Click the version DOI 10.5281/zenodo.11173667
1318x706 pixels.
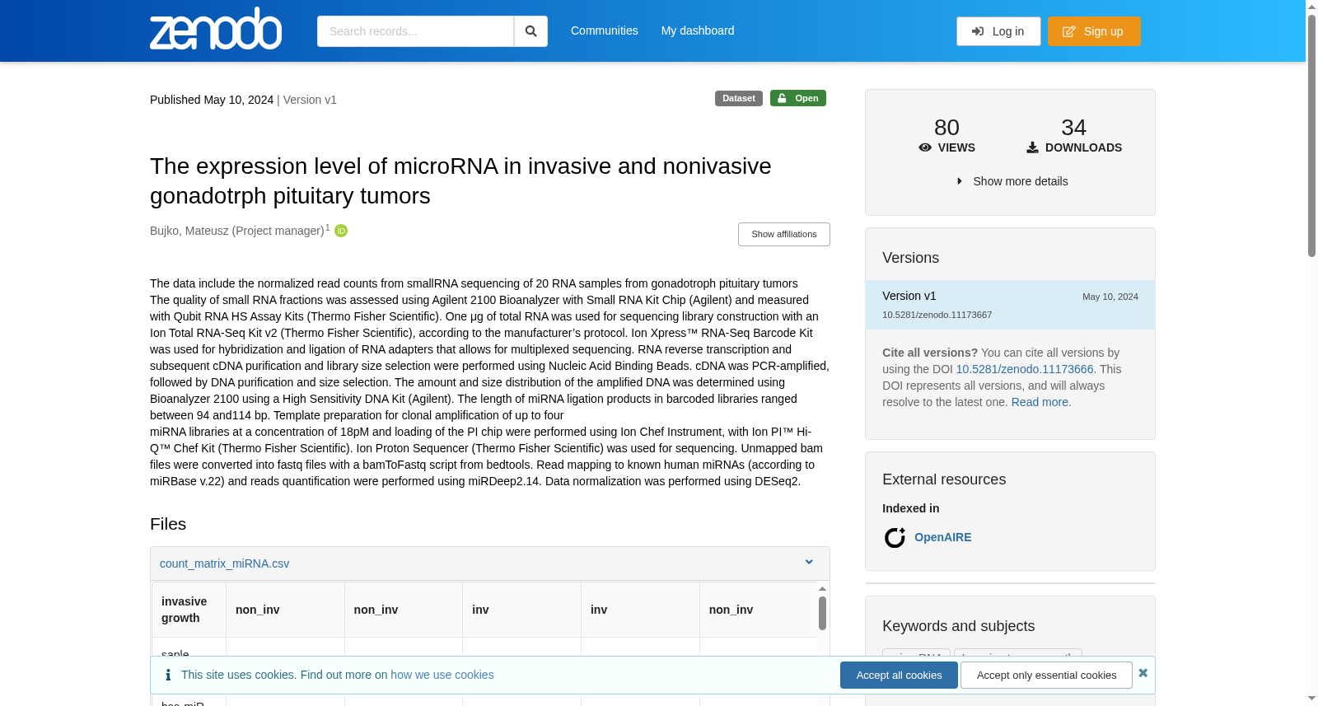pyautogui.click(x=937, y=315)
